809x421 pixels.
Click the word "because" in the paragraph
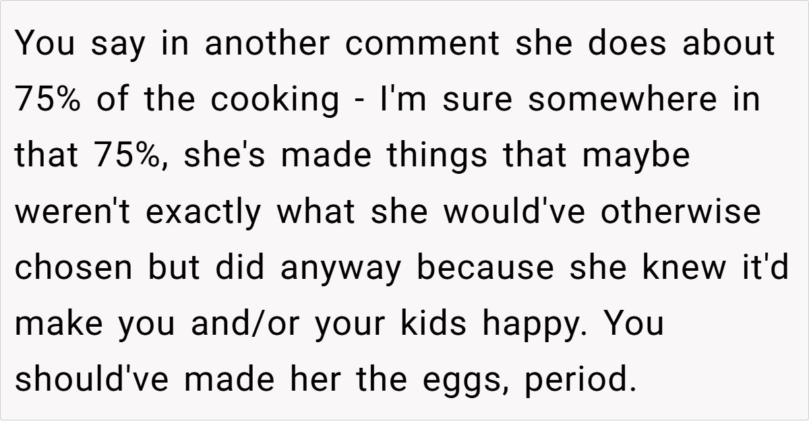pos(487,267)
